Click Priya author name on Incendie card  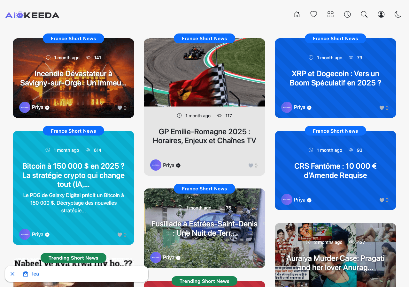point(38,107)
